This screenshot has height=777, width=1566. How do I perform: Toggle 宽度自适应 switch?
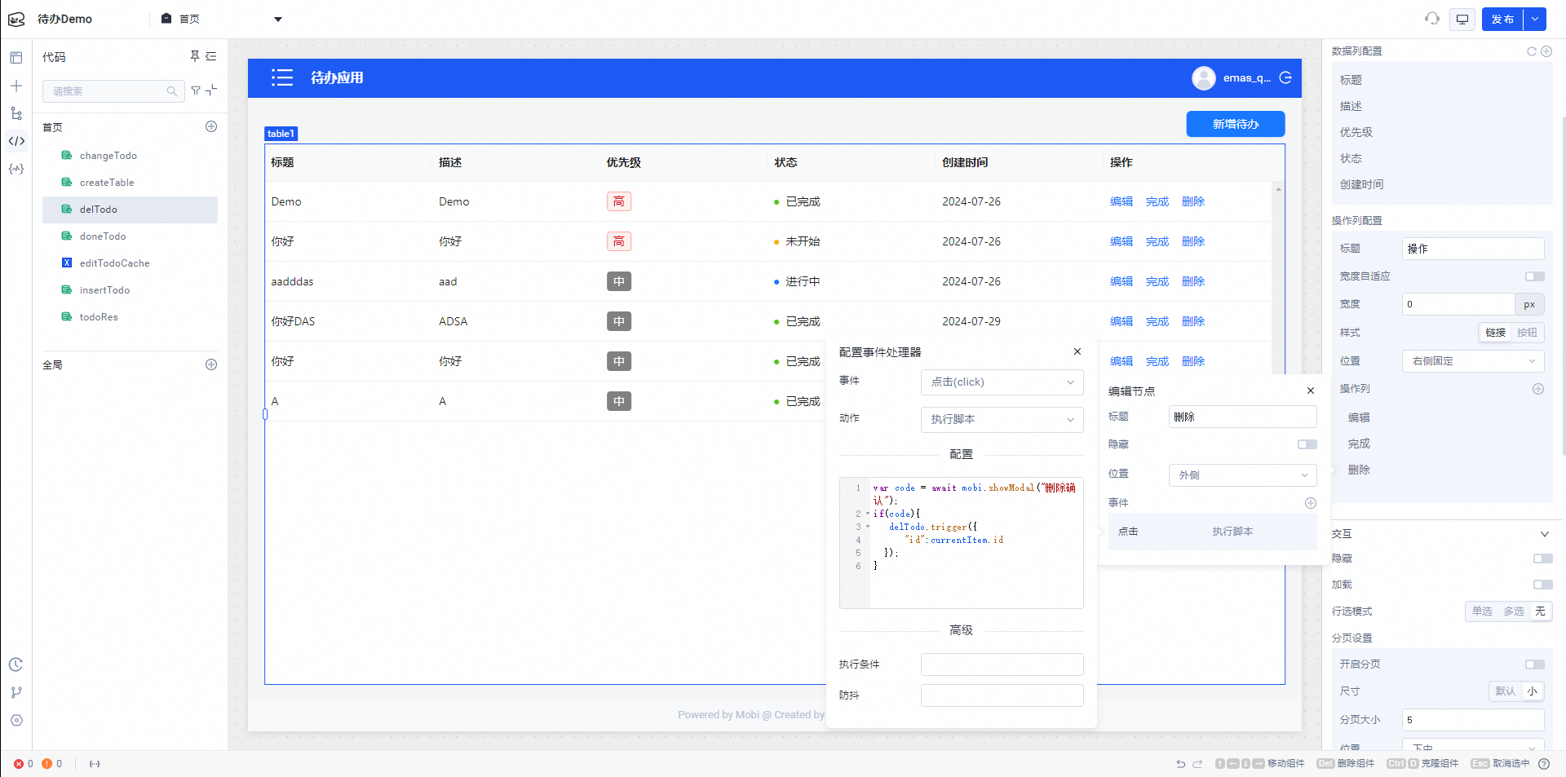1535,276
